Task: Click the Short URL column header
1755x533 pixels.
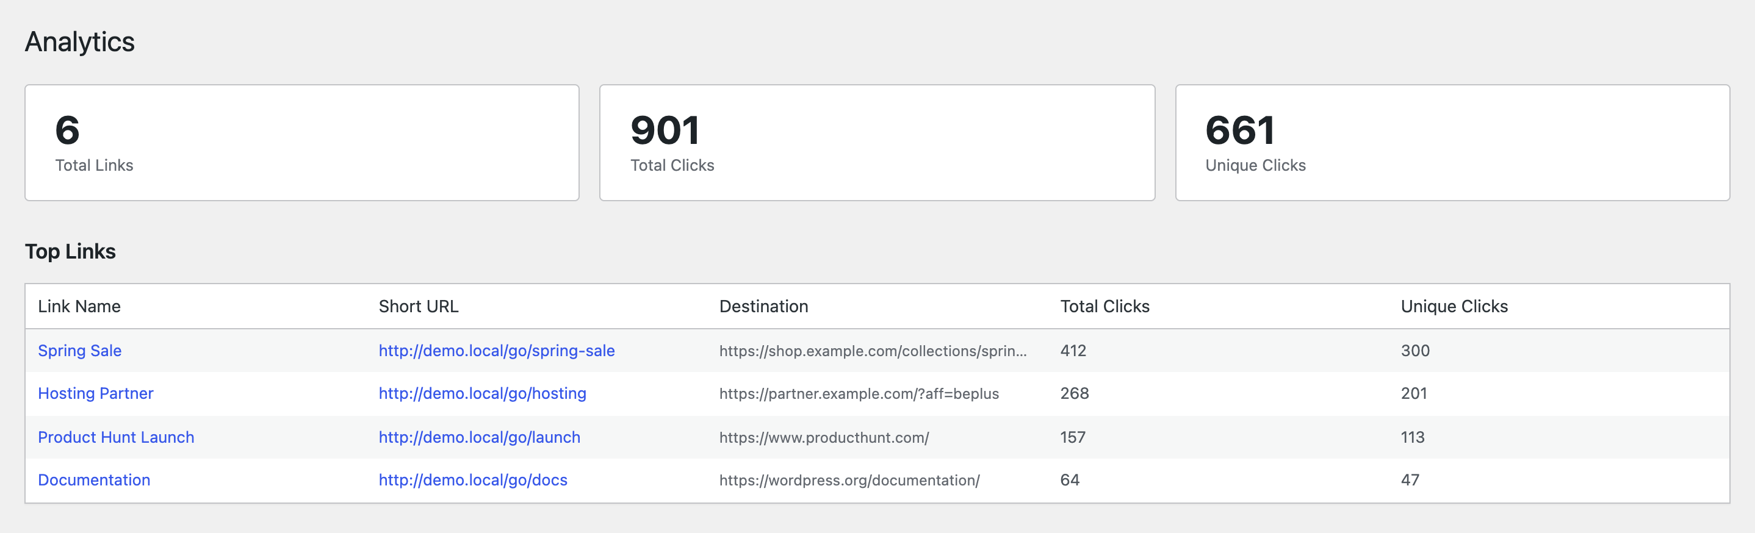Action: (419, 306)
